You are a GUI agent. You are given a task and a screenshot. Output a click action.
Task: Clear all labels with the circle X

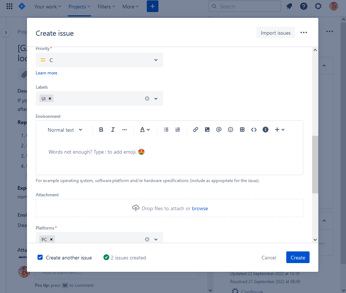(147, 99)
